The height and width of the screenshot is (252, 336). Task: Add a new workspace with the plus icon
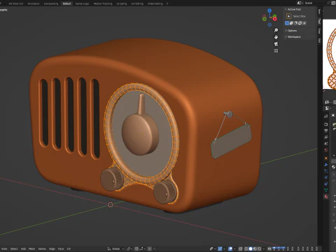point(167,3)
